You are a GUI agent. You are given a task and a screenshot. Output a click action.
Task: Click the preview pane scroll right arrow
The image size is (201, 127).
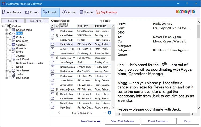(x=192, y=114)
